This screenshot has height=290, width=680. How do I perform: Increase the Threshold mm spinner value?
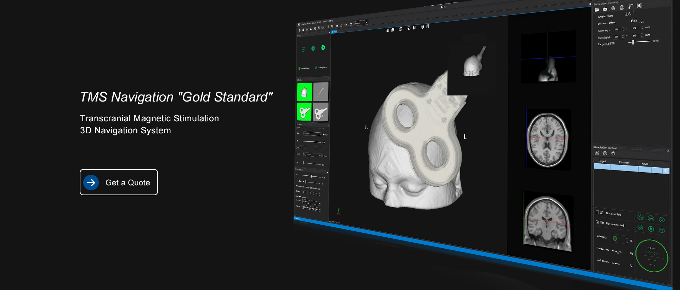click(x=642, y=34)
